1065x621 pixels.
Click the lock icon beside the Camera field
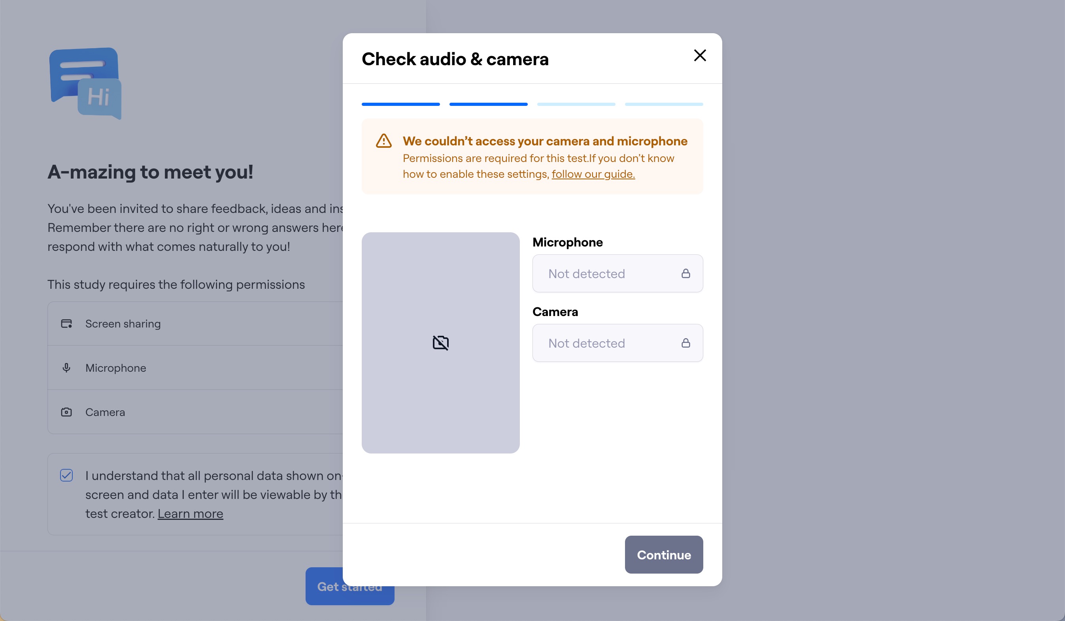[686, 342]
